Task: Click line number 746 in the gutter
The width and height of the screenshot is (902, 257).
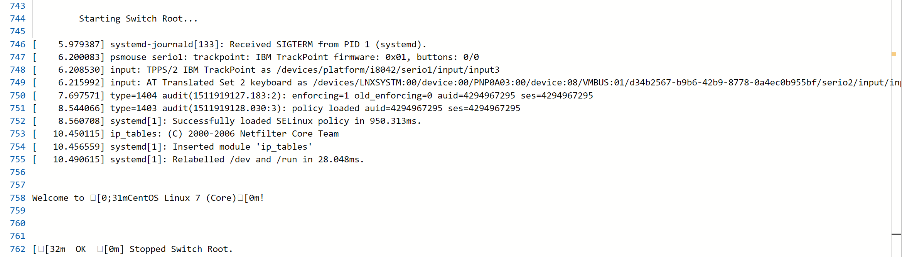Action: tap(18, 44)
